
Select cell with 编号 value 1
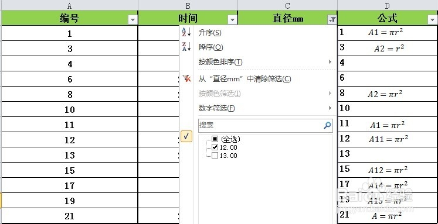pos(70,33)
